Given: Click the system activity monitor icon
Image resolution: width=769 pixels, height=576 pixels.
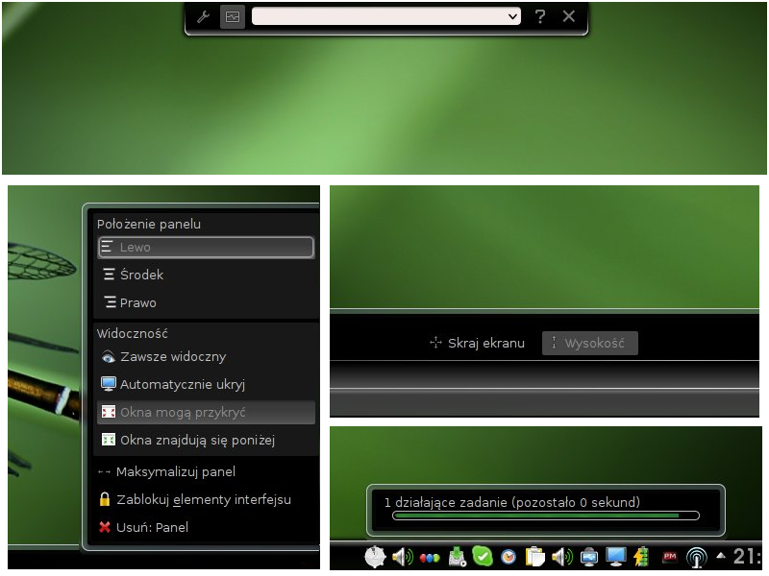Looking at the screenshot, I should click(x=233, y=17).
